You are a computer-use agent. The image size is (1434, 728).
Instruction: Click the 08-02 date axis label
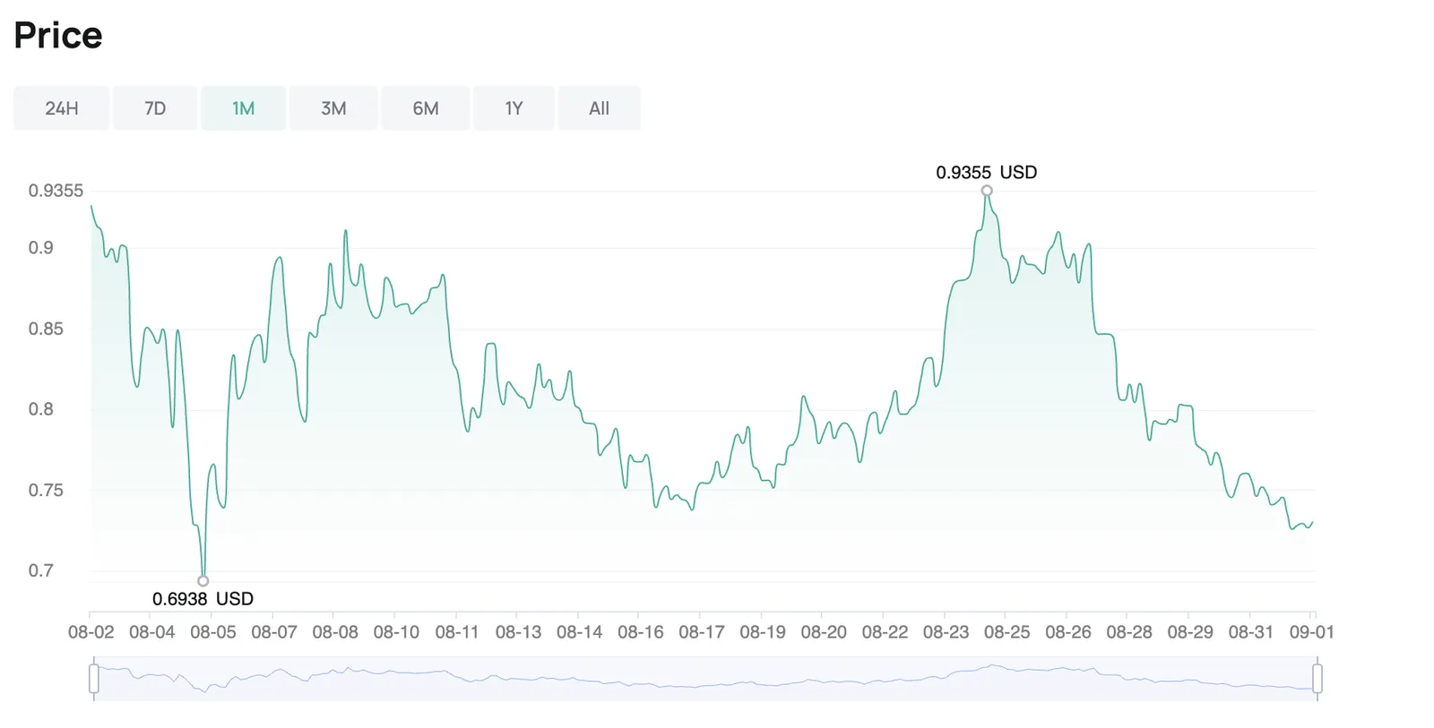click(91, 632)
